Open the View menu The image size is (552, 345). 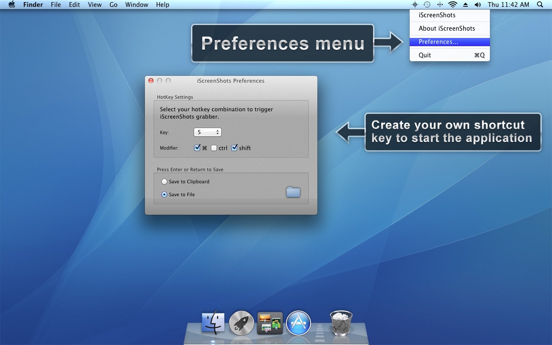[95, 5]
